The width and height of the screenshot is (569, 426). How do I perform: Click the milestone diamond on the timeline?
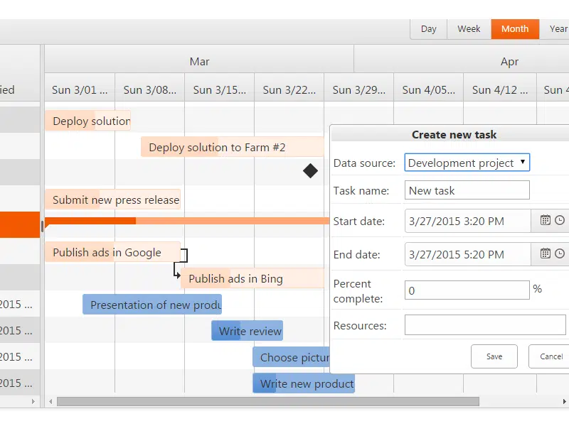pos(310,171)
